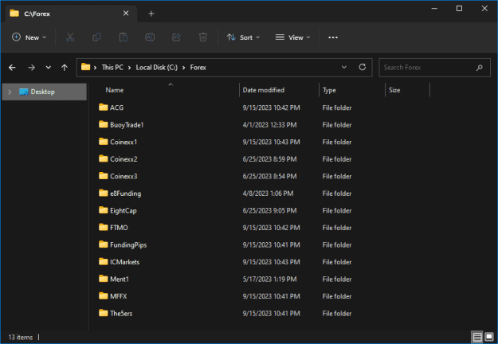Go up one folder level
Screen dimensions: 498x344
[65, 67]
